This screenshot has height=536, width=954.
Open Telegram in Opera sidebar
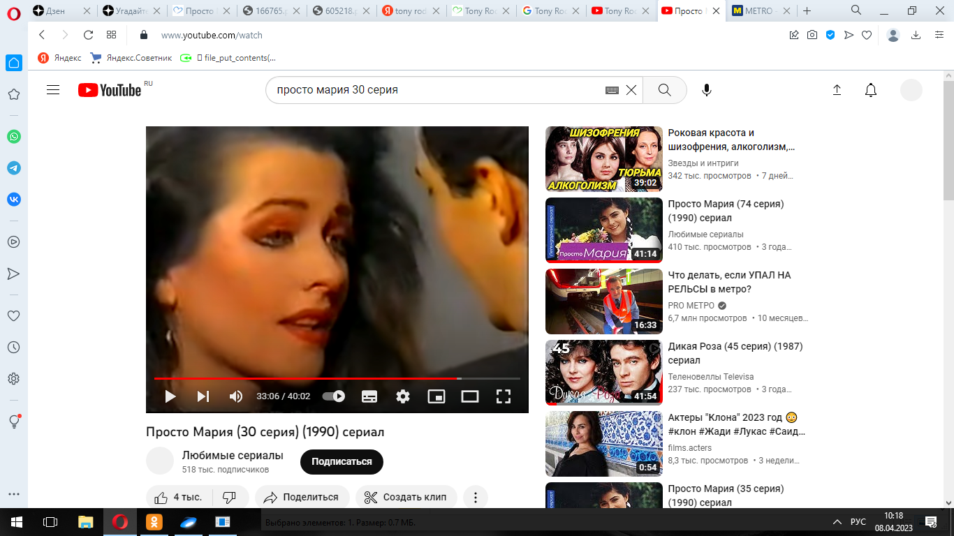coord(14,168)
